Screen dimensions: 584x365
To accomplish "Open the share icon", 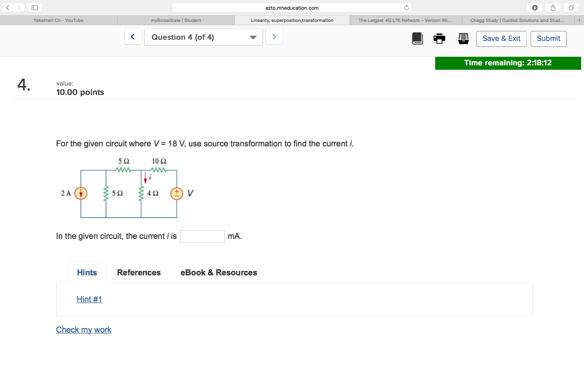I will (x=553, y=7).
